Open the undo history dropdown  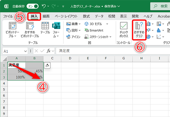(48, 6)
